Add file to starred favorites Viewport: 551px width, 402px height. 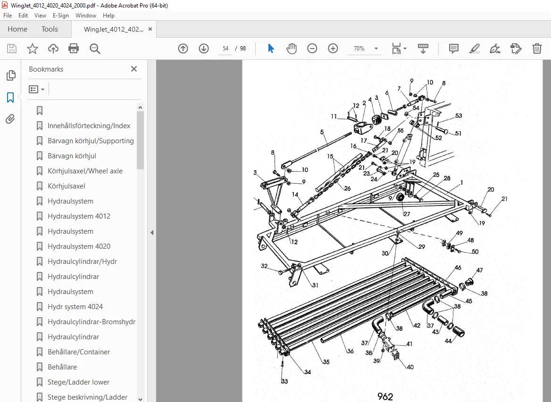(33, 49)
